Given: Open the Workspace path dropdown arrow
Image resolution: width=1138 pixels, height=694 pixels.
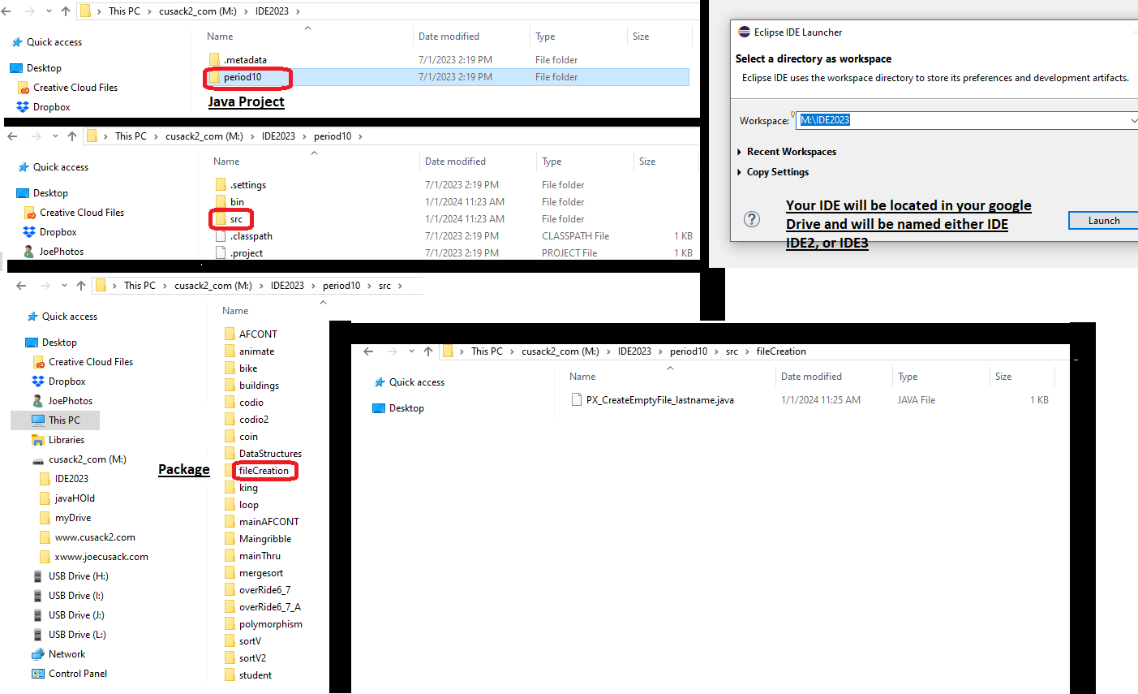Looking at the screenshot, I should (1133, 121).
